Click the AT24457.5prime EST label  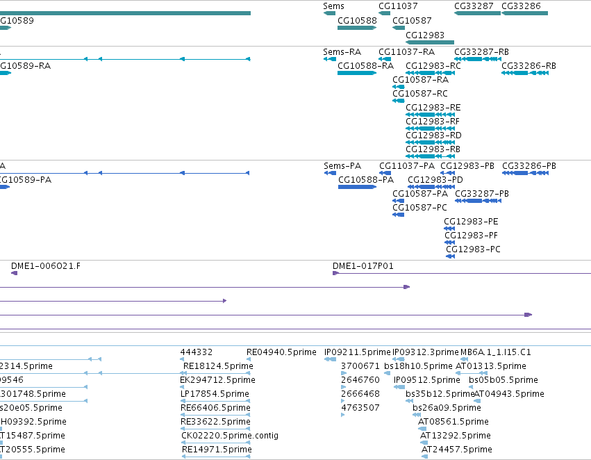coord(457,450)
